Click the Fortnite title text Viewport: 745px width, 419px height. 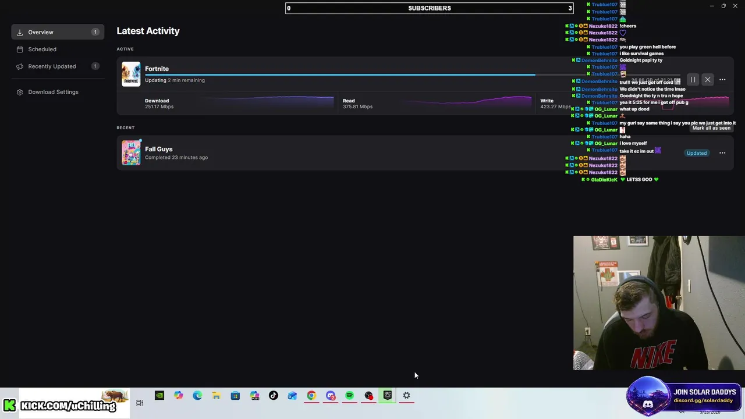tap(157, 69)
